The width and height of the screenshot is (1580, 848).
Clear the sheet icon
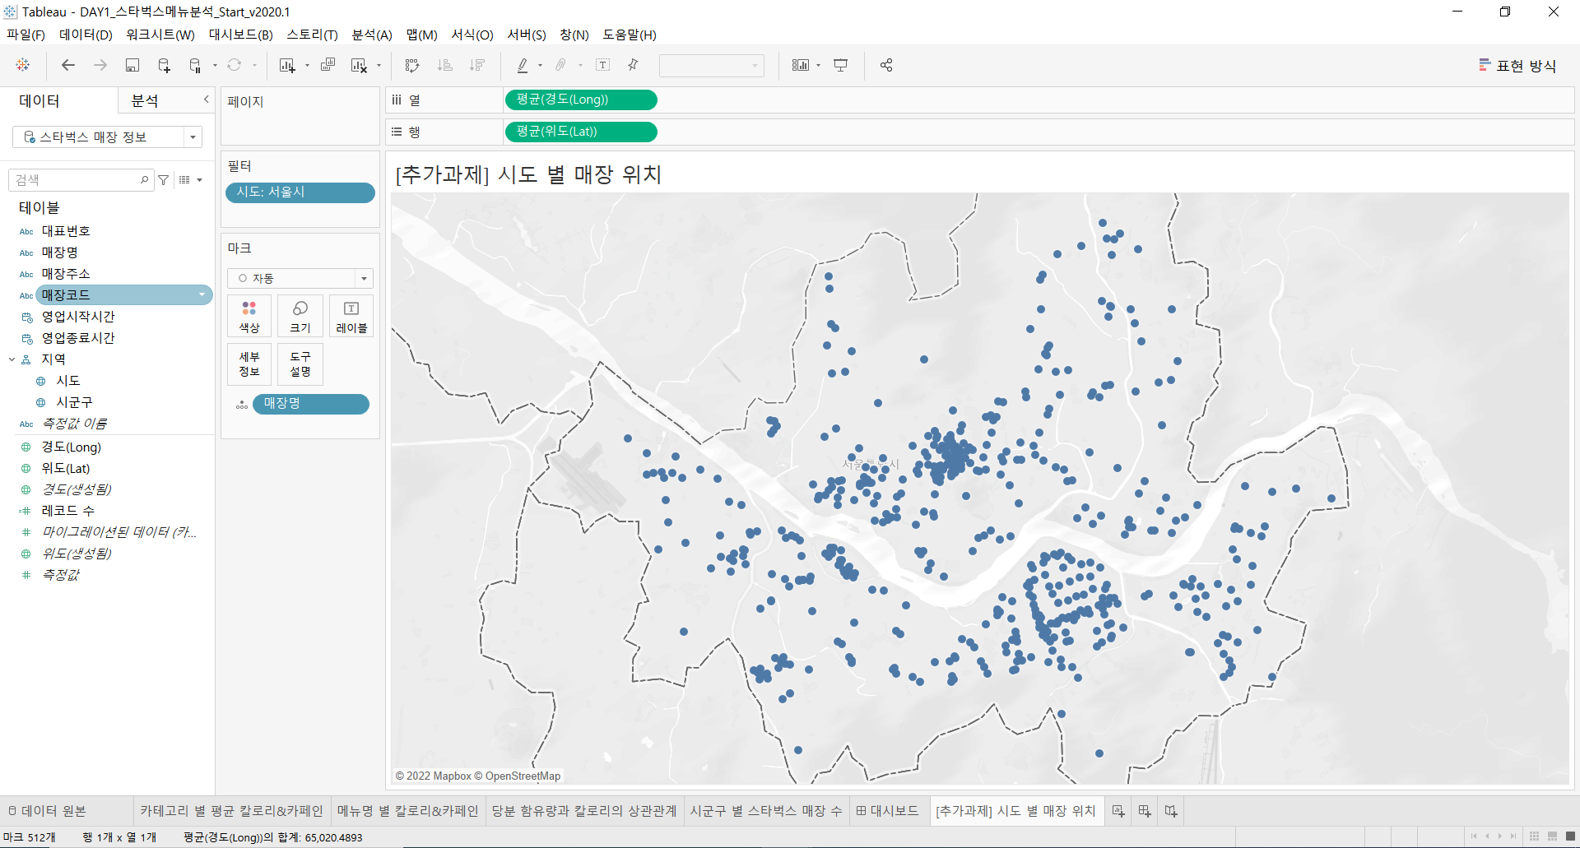click(x=359, y=65)
